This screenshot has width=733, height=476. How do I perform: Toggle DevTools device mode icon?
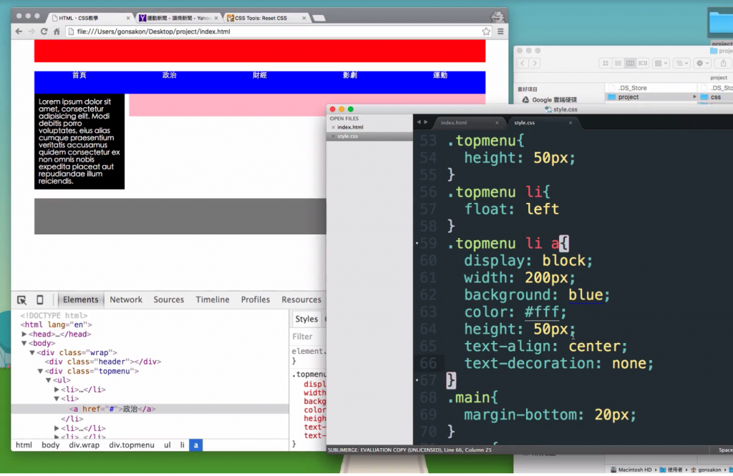tap(40, 299)
